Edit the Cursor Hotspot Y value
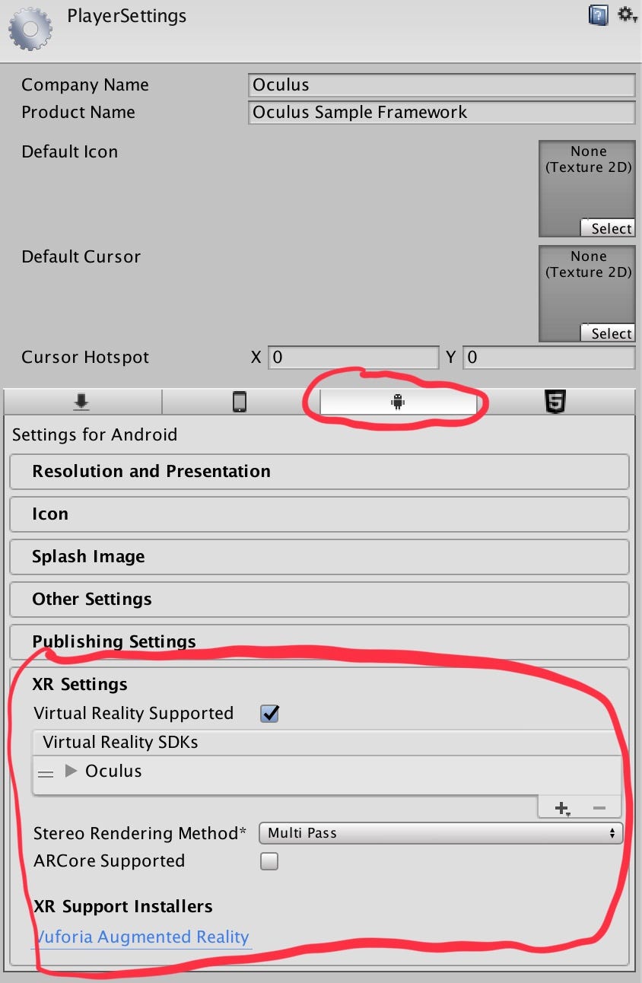Screen dimensions: 642x983 click(548, 358)
